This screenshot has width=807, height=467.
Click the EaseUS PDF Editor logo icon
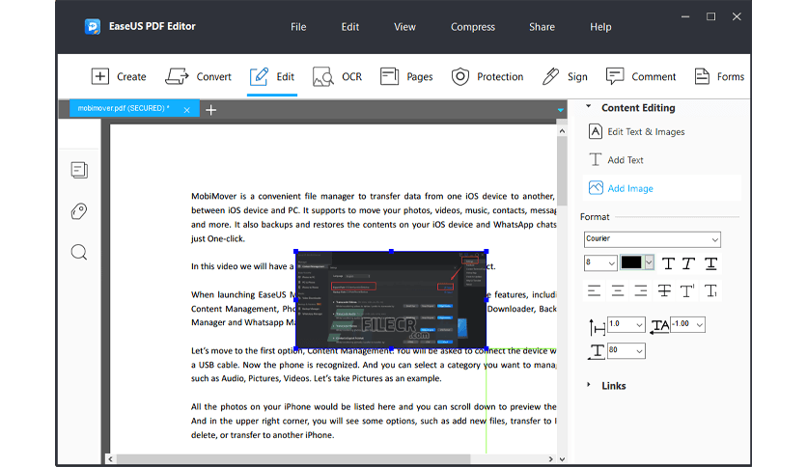click(93, 26)
